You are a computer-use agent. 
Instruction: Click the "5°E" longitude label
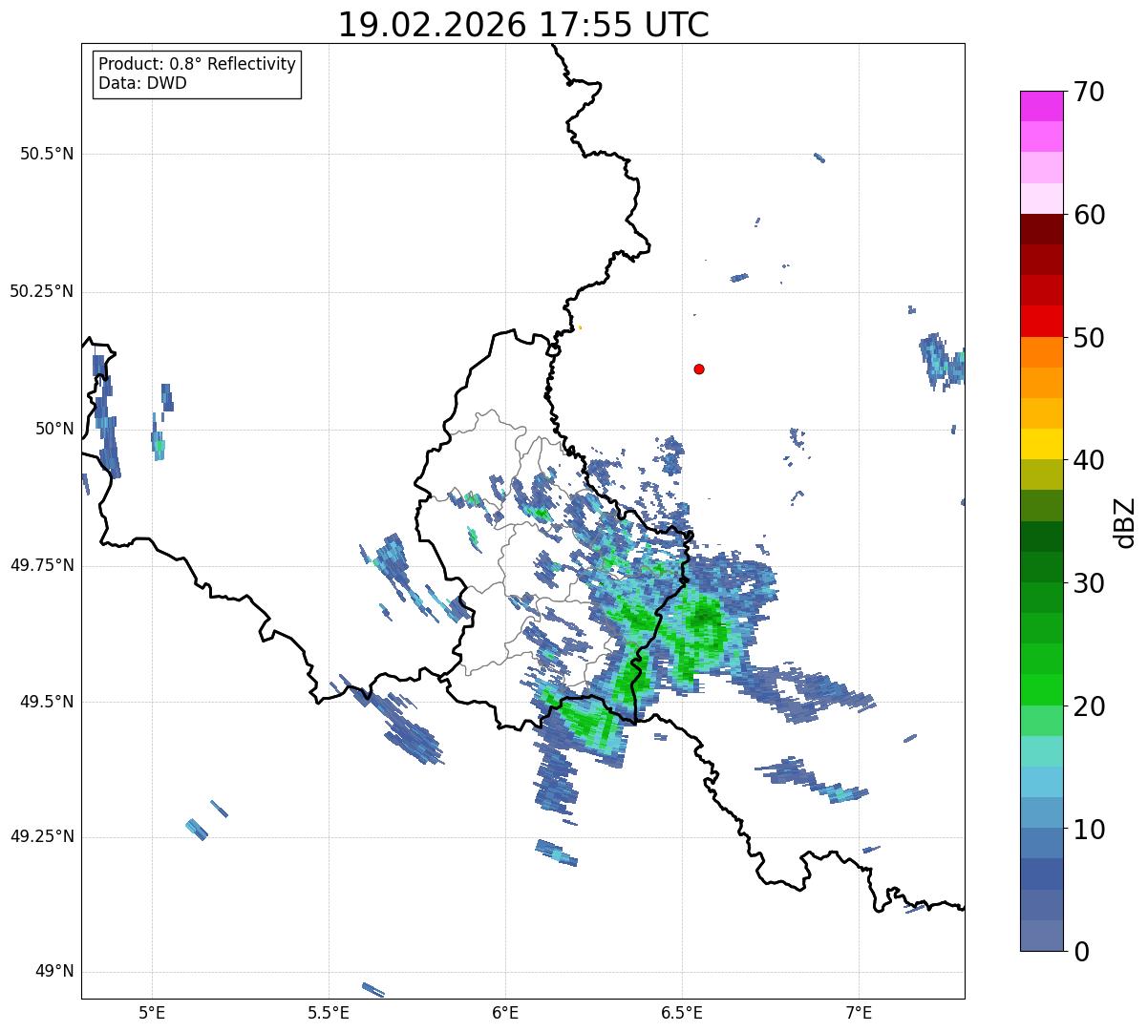pyautogui.click(x=152, y=1012)
